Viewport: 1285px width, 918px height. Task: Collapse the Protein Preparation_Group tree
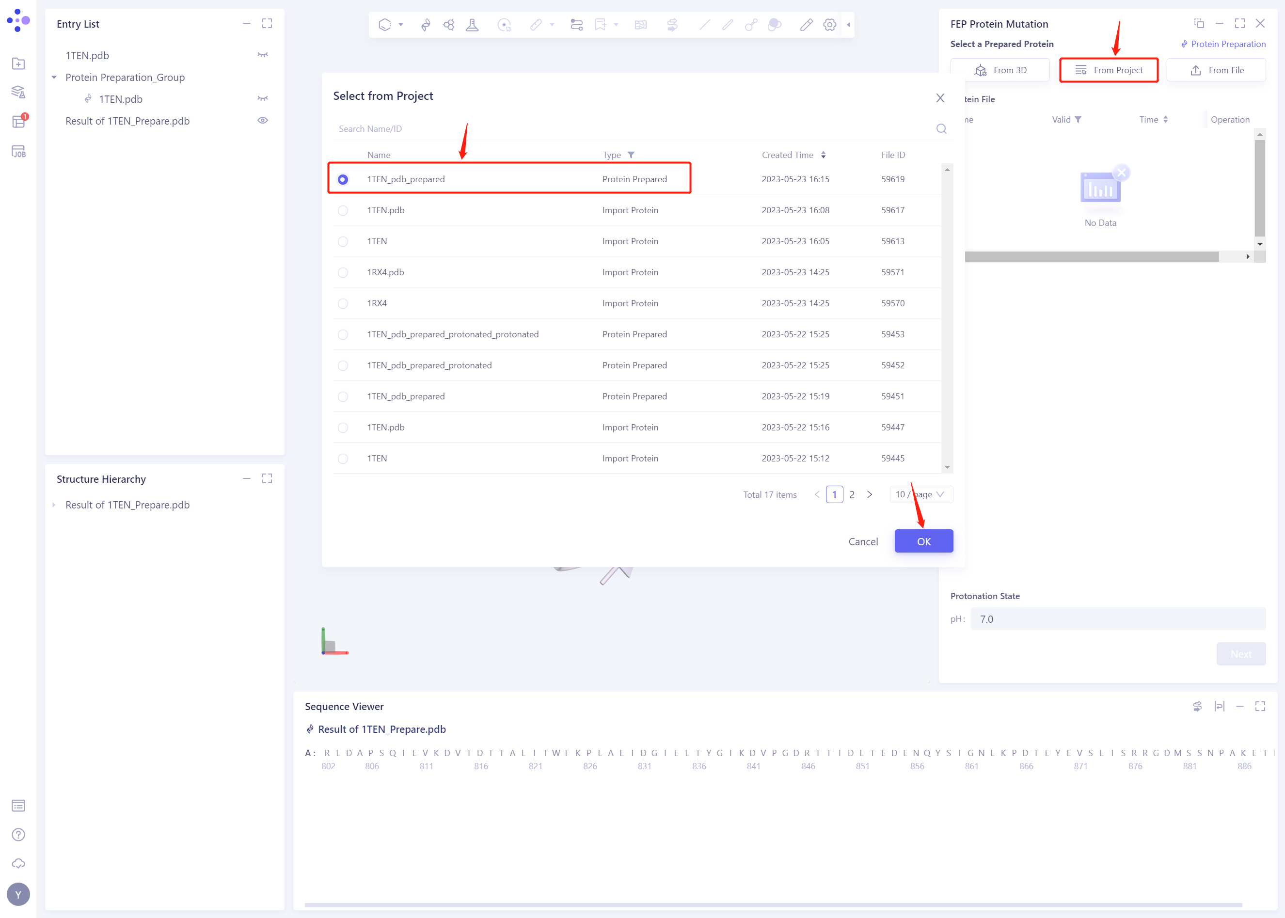click(x=54, y=78)
